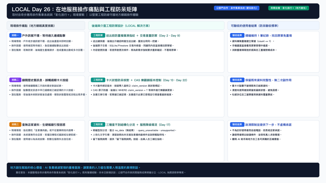Click the title 'LOCAL Day 26:在地服務操作痛點與工程防呆矩陣'
This screenshot has width=326, height=183.
tap(74, 9)
